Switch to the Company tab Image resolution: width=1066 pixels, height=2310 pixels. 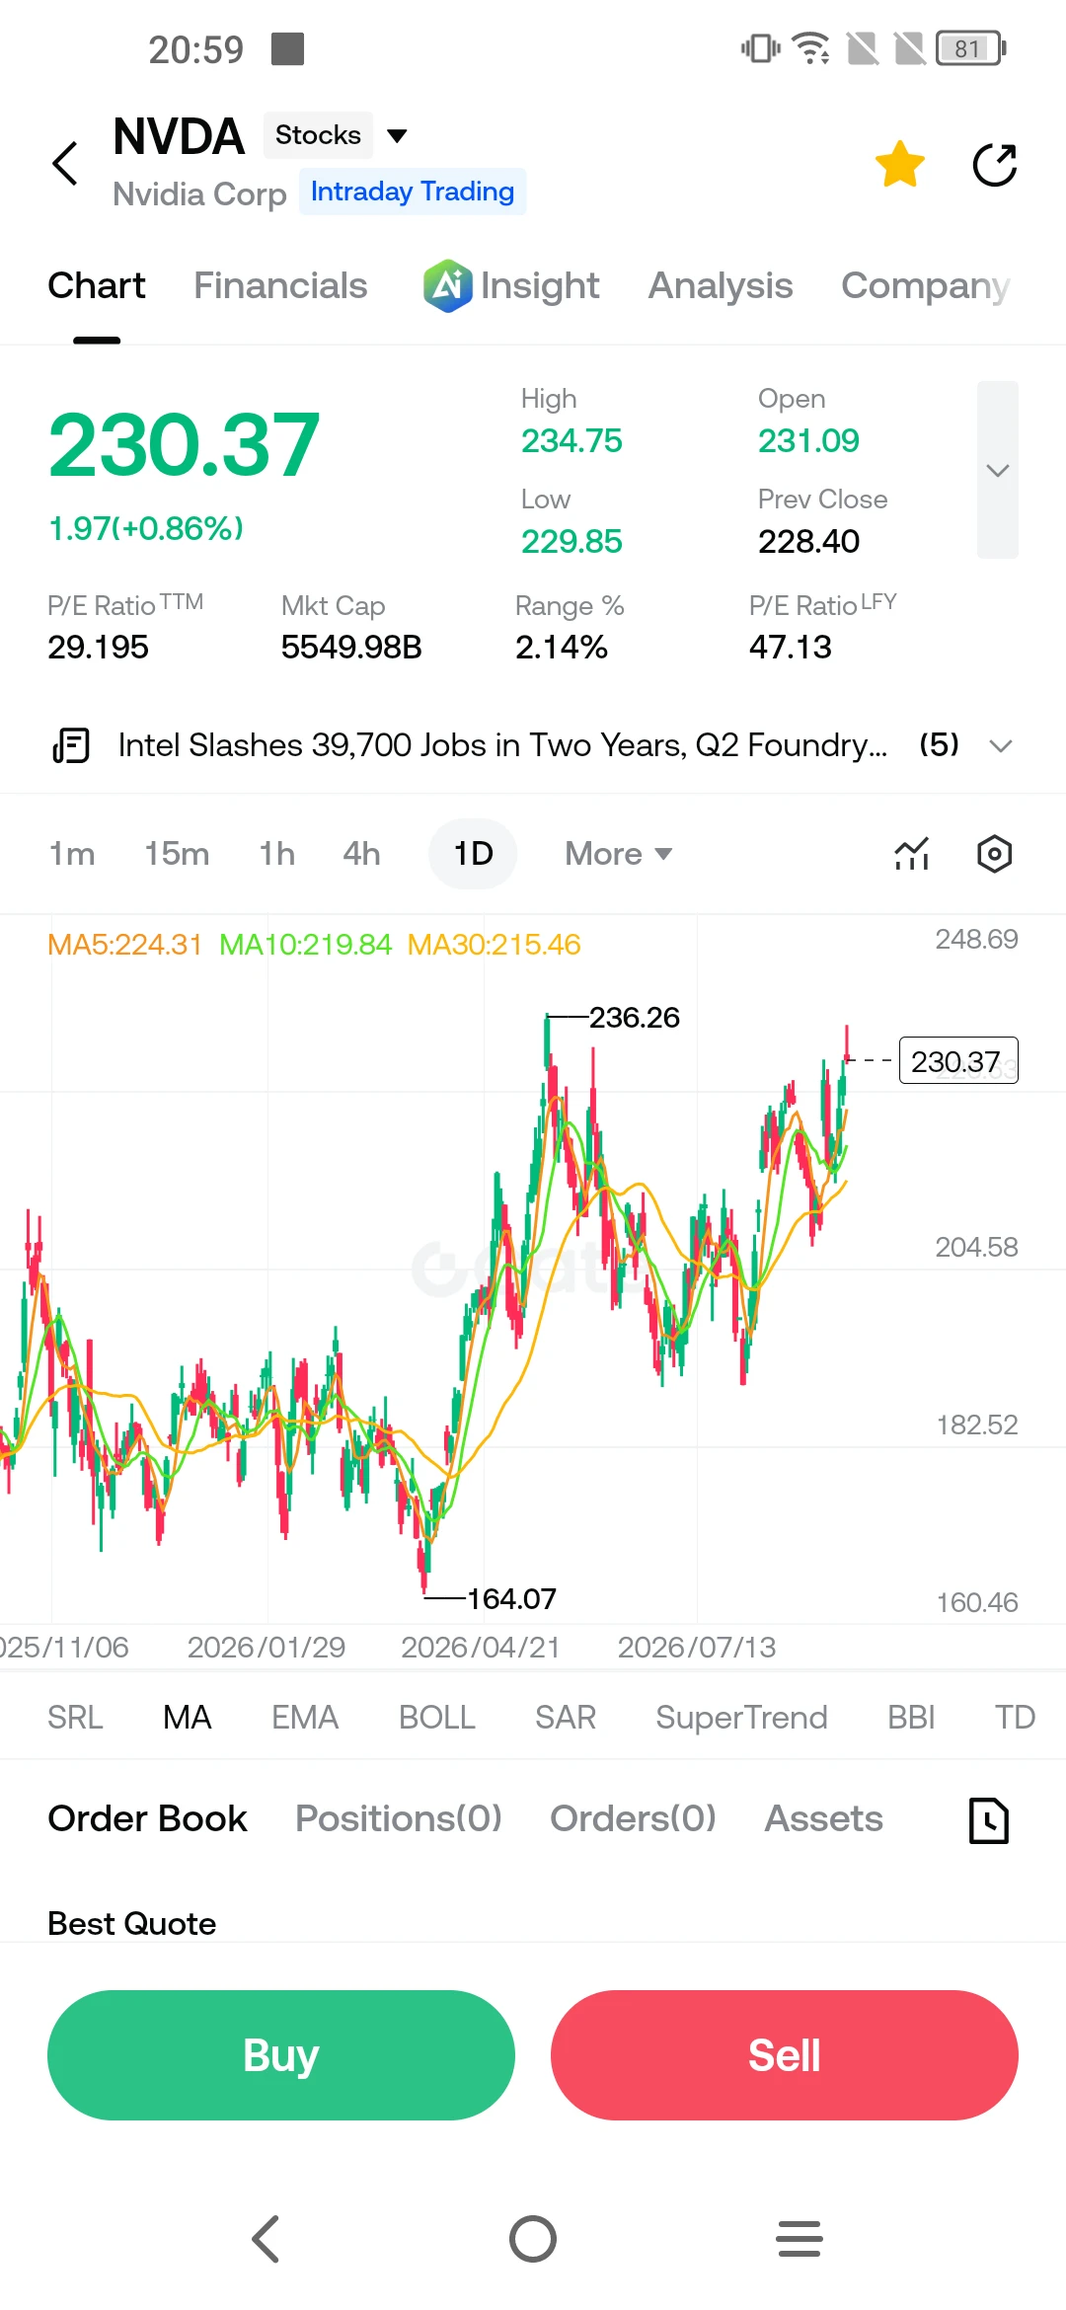(926, 286)
